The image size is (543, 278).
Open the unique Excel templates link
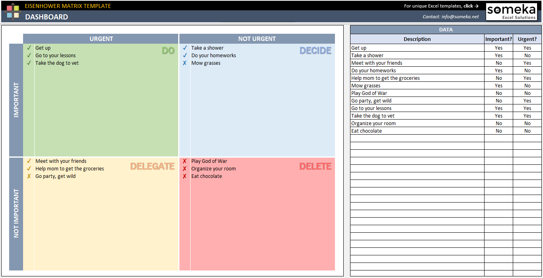[x=441, y=6]
